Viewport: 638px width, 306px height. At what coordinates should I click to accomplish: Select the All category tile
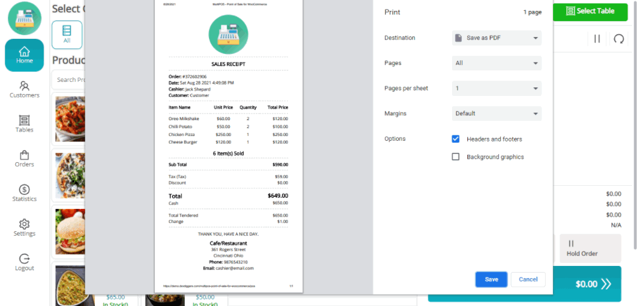[67, 35]
